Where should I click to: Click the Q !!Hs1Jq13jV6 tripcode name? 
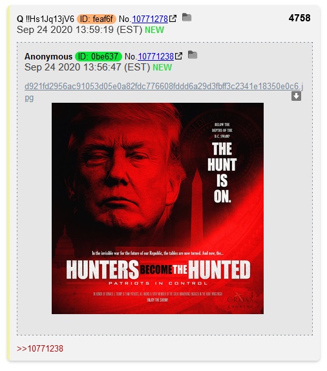coord(45,19)
